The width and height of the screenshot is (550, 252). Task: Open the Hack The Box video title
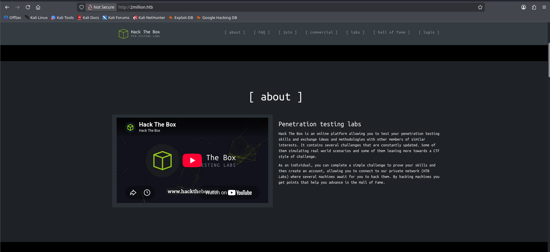pyautogui.click(x=157, y=125)
